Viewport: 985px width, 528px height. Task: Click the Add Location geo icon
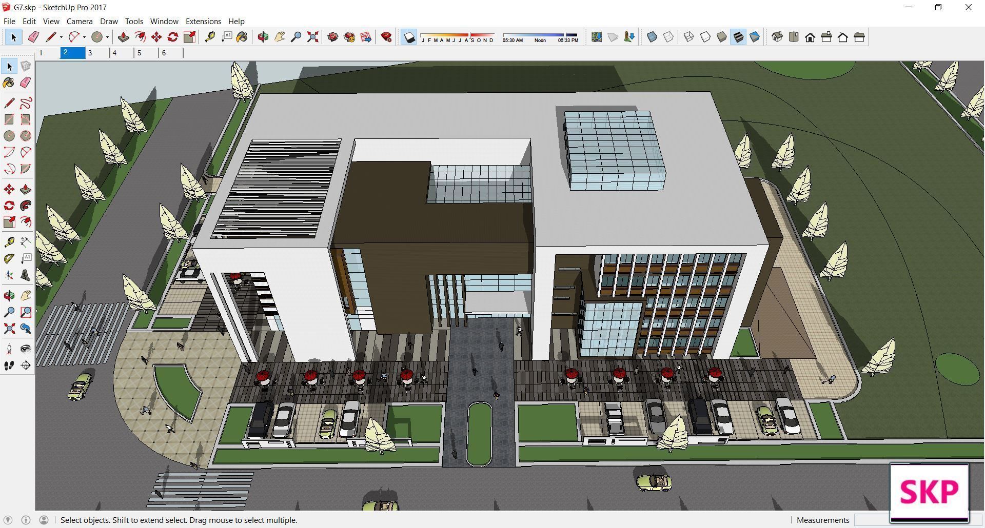click(597, 37)
